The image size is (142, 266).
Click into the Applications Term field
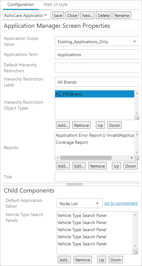pyautogui.click(x=97, y=55)
